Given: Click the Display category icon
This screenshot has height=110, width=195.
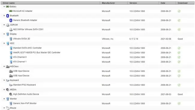Looking at the screenshot, I should 8,34.
